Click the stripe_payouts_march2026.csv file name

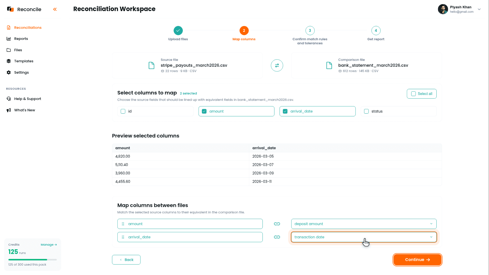(194, 65)
